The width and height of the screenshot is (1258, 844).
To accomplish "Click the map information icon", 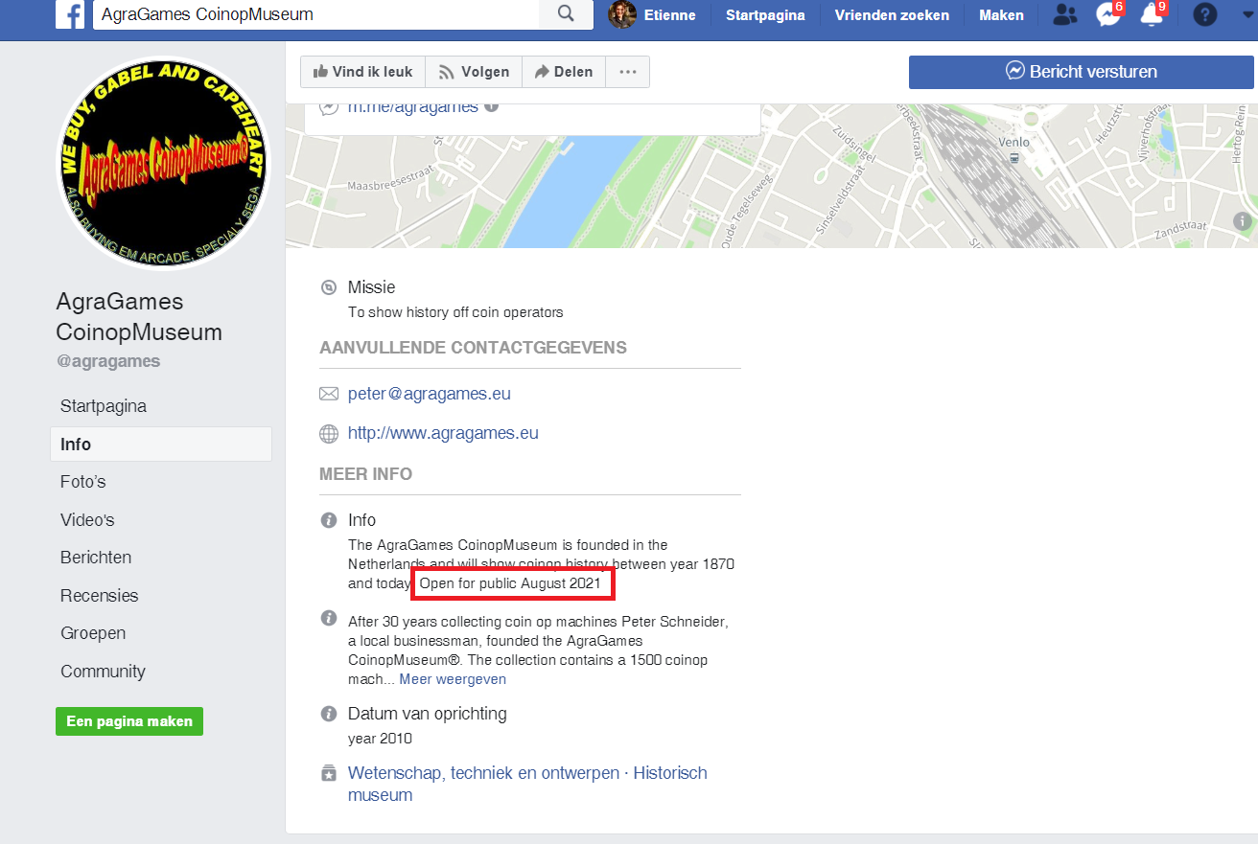I will click(1243, 221).
